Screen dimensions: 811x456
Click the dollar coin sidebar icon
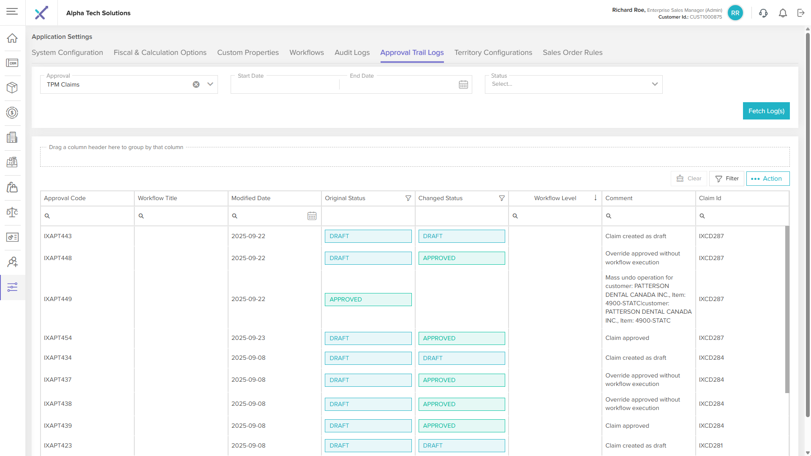point(12,113)
